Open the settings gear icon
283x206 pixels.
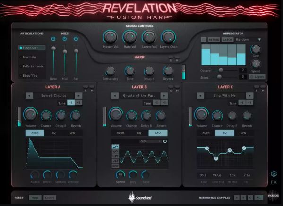[x=274, y=173]
